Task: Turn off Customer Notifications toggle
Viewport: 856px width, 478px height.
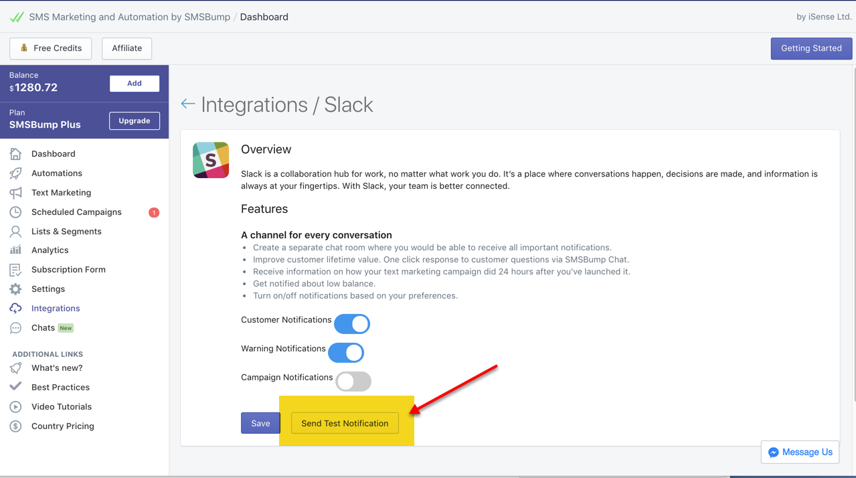Action: [x=352, y=324]
